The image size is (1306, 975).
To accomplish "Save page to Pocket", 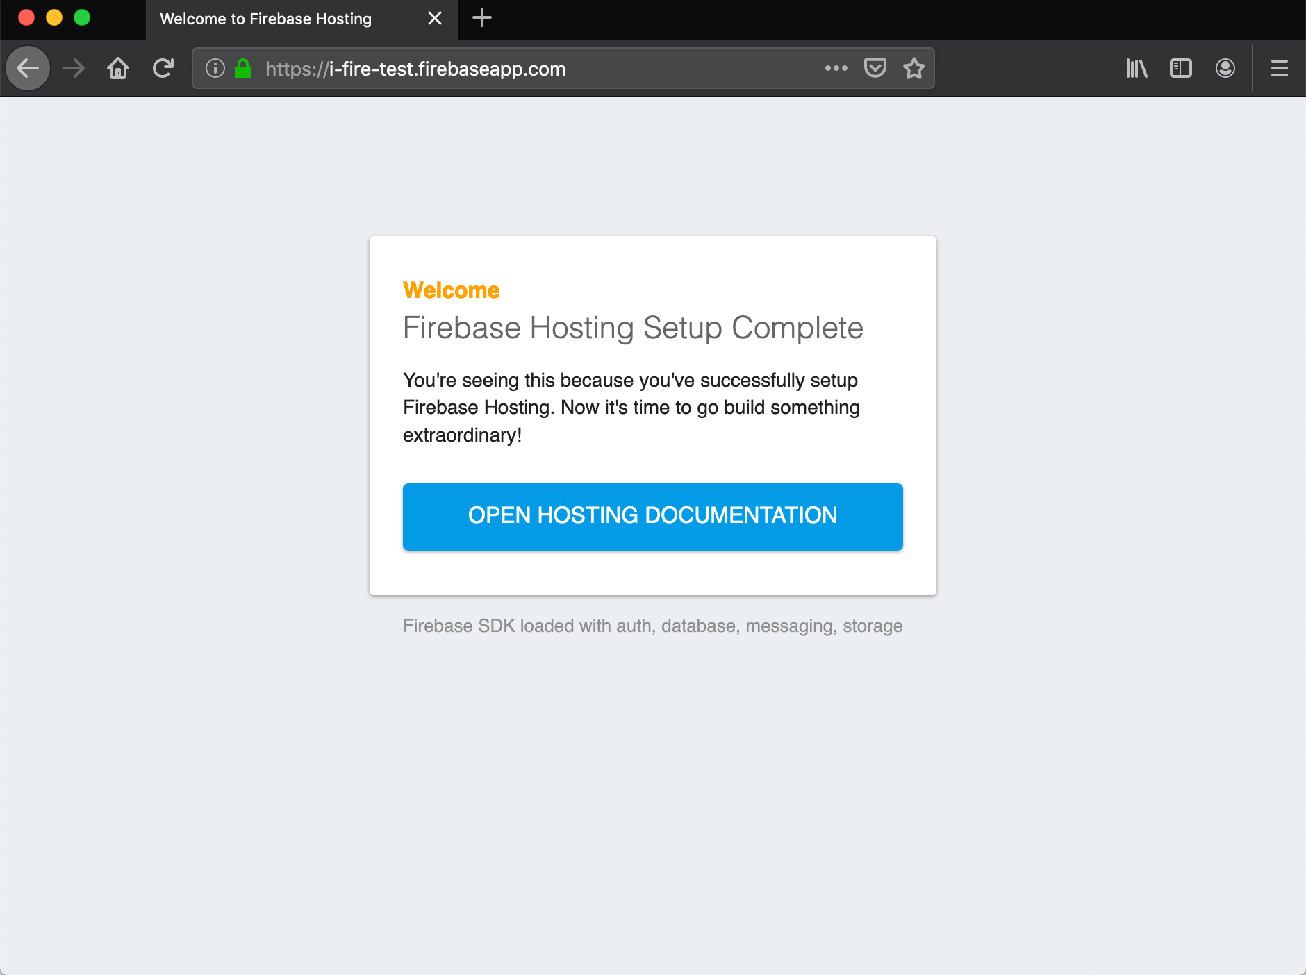I will [875, 68].
